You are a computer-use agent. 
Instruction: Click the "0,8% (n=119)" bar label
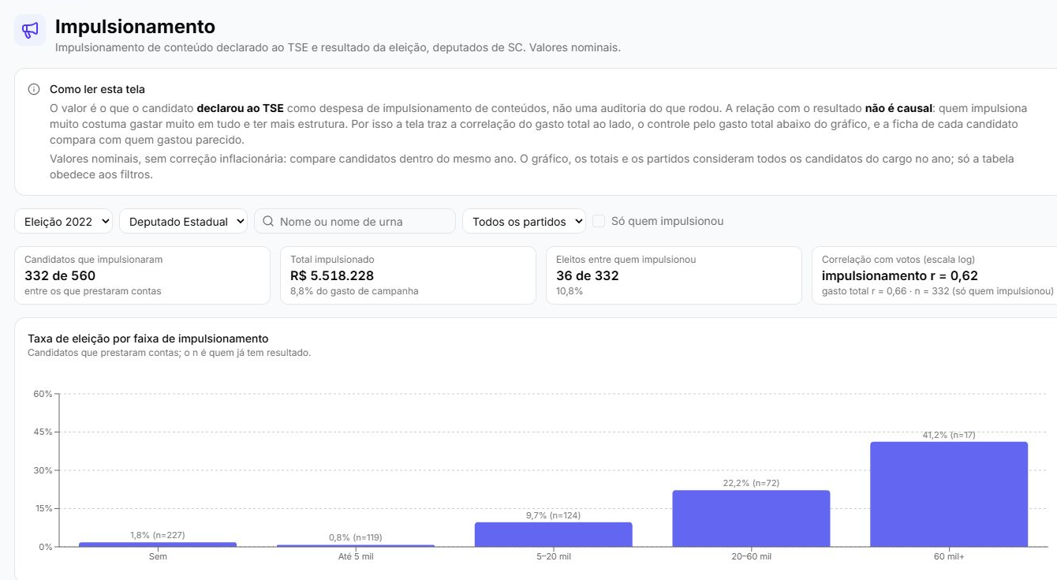point(355,537)
